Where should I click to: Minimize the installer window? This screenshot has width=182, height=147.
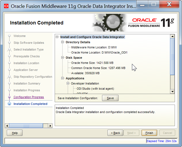(x=142, y=5)
